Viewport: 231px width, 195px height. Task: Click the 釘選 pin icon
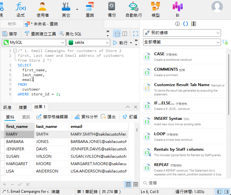click(x=130, y=117)
